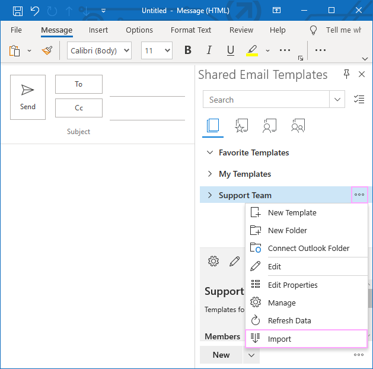373x369 pixels.
Task: Show more formatting commands ellipsis
Action: 285,50
